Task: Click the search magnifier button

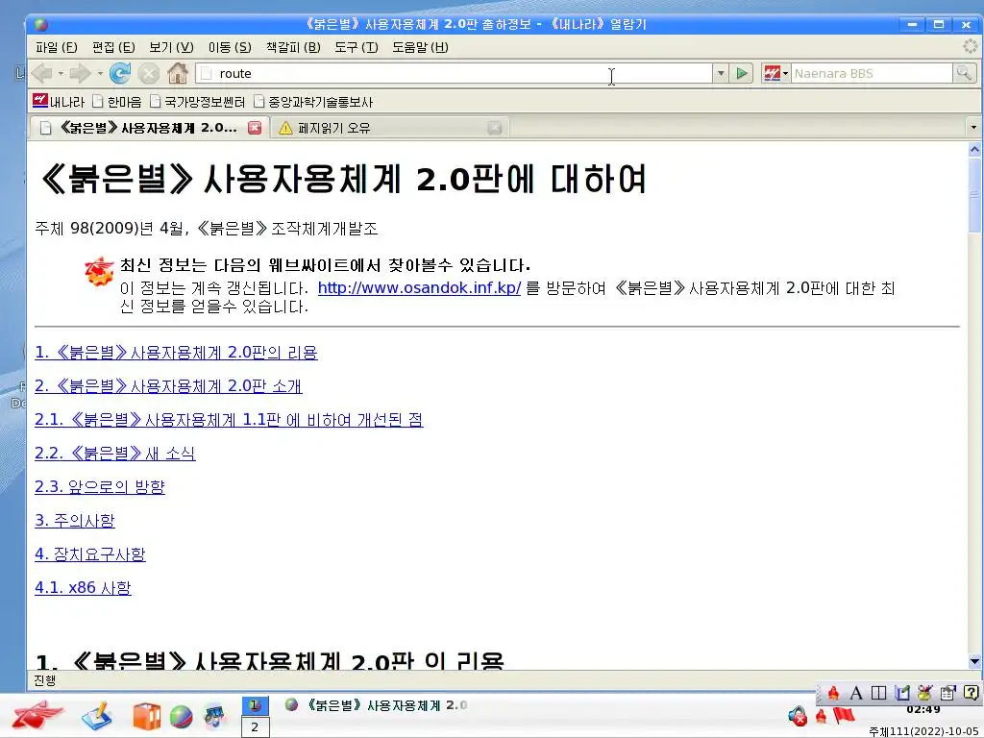Action: pyautogui.click(x=964, y=73)
